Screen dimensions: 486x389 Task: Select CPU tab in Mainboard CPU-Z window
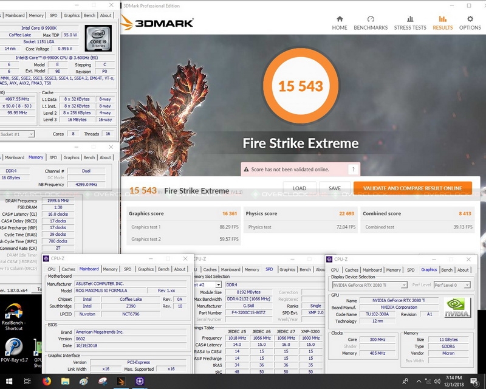[52, 269]
